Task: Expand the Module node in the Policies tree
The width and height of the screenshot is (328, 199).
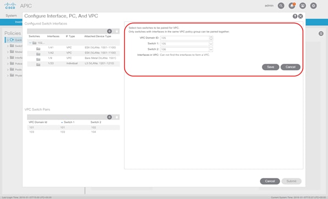Action: tap(8, 52)
